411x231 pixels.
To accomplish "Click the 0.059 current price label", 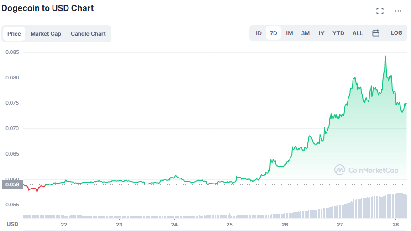I will pos(12,185).
